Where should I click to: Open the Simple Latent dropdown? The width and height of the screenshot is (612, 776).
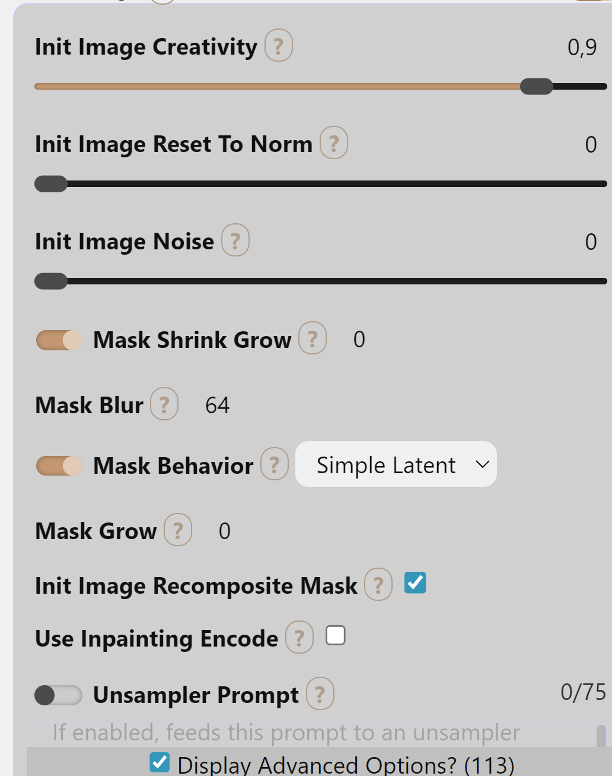tap(396, 464)
